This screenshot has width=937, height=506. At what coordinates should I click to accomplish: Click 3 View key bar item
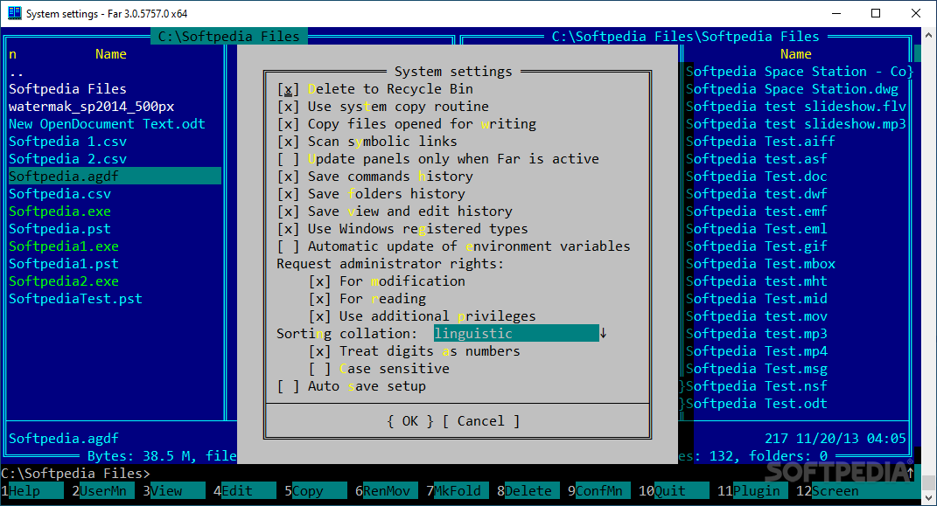(x=173, y=490)
